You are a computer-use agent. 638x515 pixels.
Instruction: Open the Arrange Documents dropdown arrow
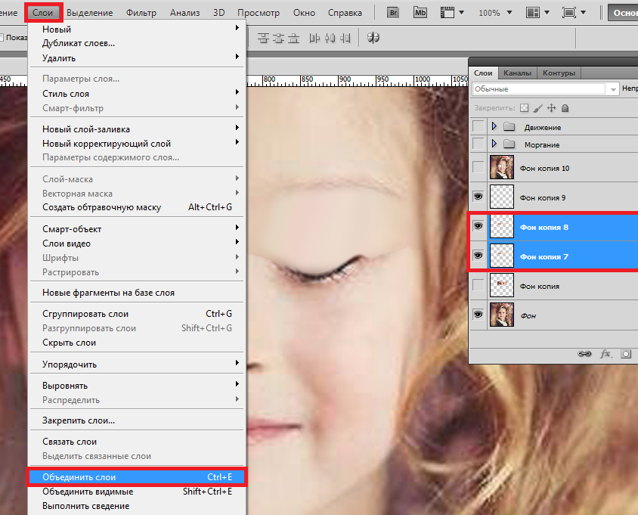click(547, 13)
